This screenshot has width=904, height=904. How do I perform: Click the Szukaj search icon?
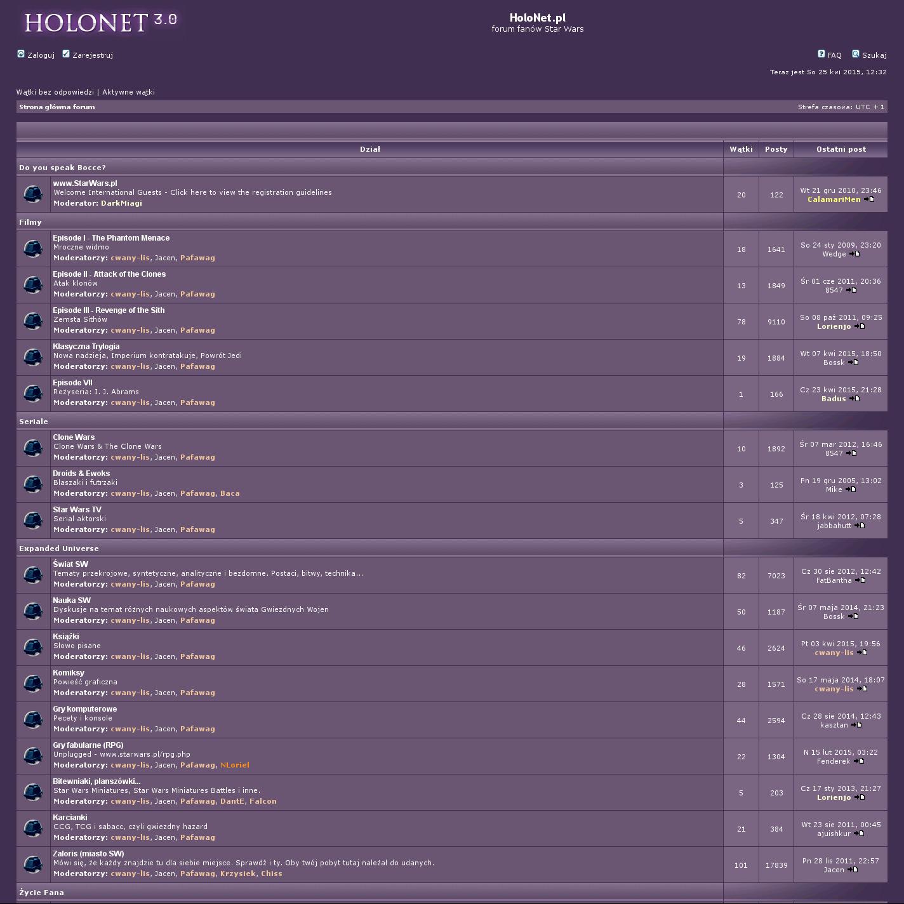[856, 55]
